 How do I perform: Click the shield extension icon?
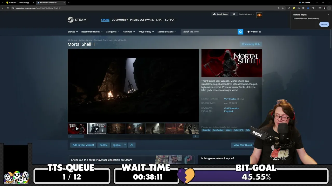tap(303, 8)
